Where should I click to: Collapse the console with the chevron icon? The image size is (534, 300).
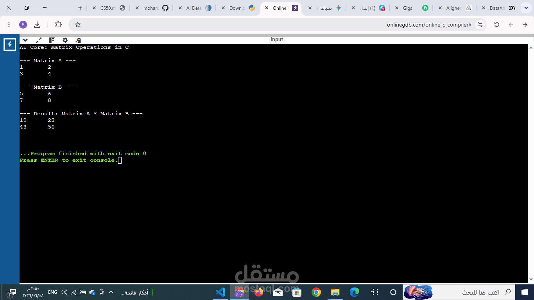click(x=25, y=40)
